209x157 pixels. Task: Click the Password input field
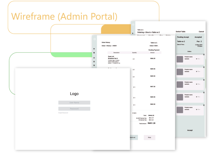tap(74, 109)
